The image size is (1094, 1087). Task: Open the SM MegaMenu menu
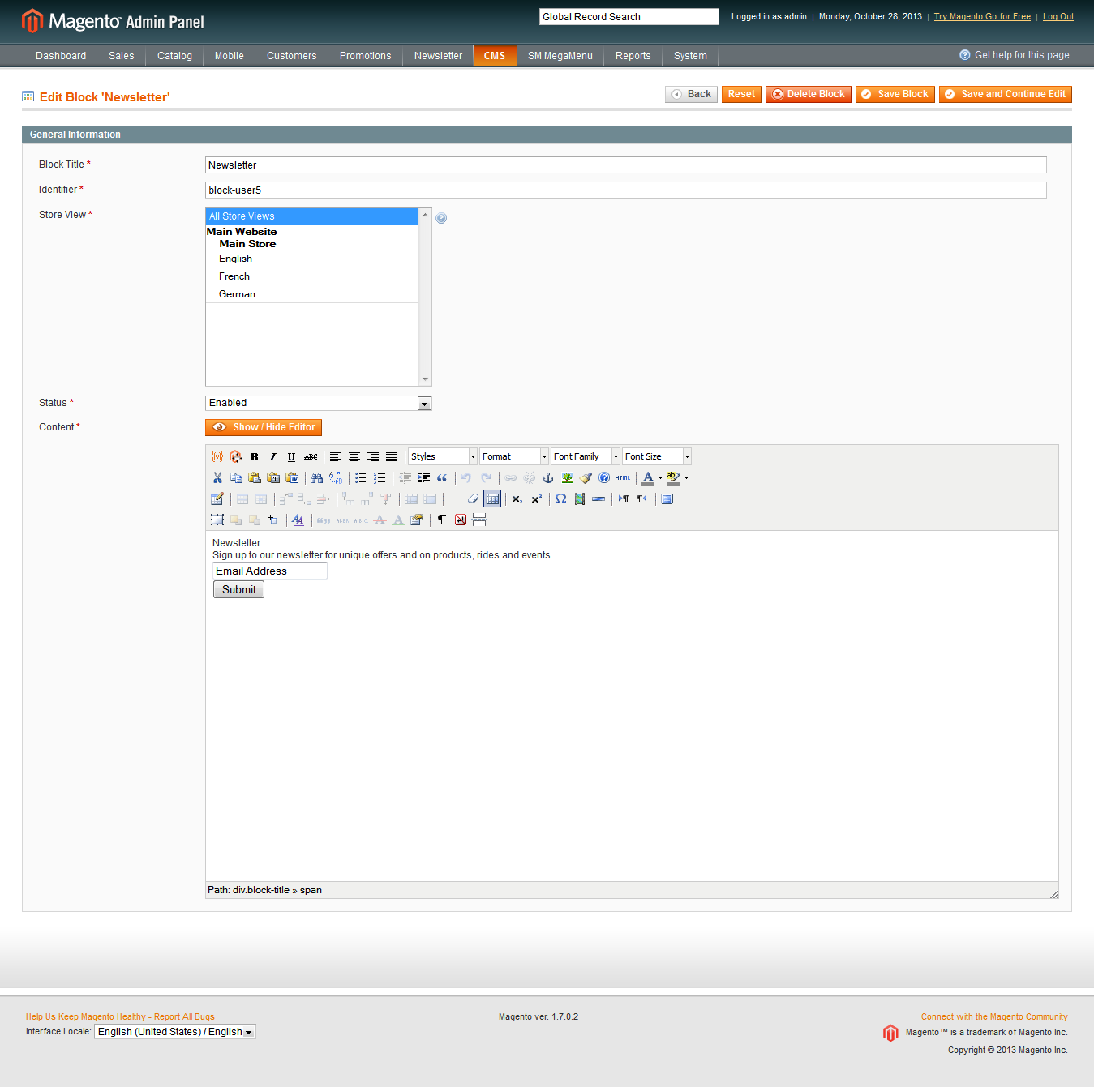click(560, 56)
